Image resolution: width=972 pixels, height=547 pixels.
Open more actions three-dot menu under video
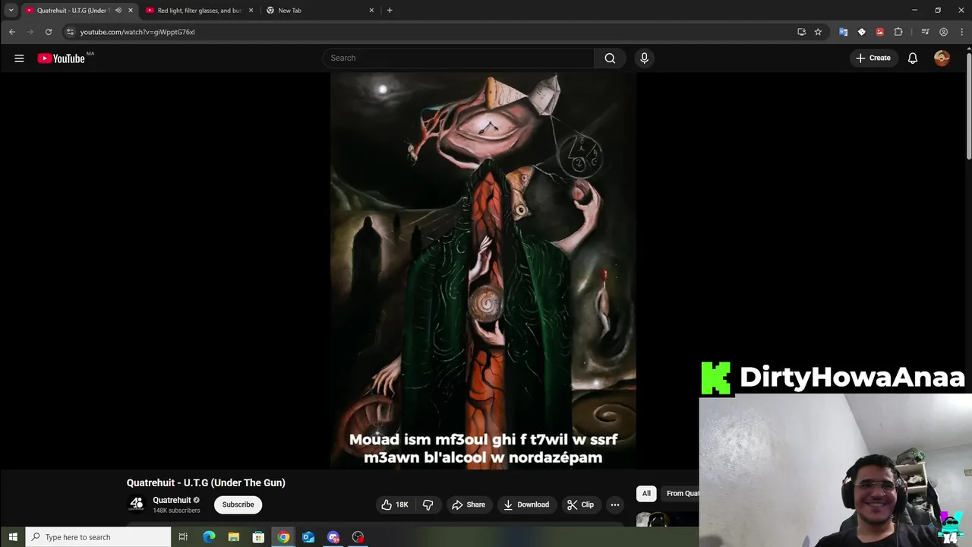615,504
